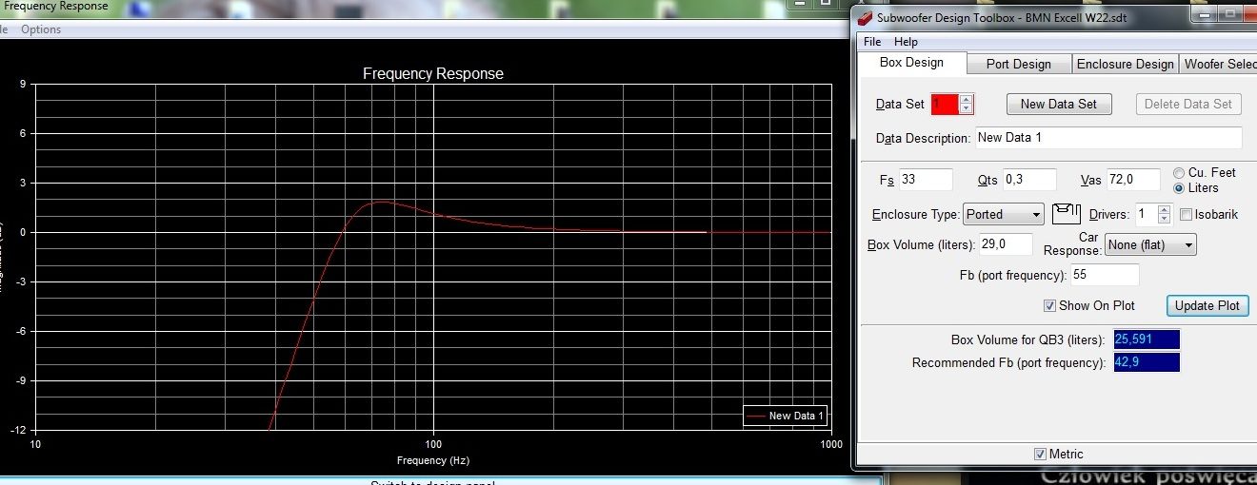Click the Drivers count field
The width and height of the screenshot is (1257, 485).
coord(1146,214)
